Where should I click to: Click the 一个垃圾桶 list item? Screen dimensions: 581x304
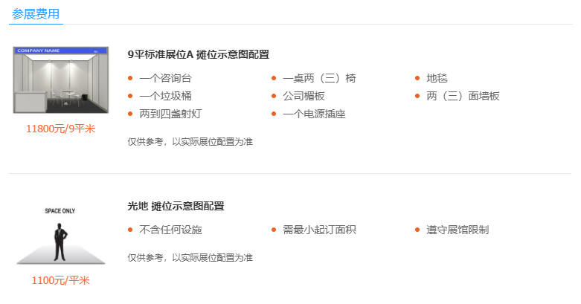click(x=165, y=96)
